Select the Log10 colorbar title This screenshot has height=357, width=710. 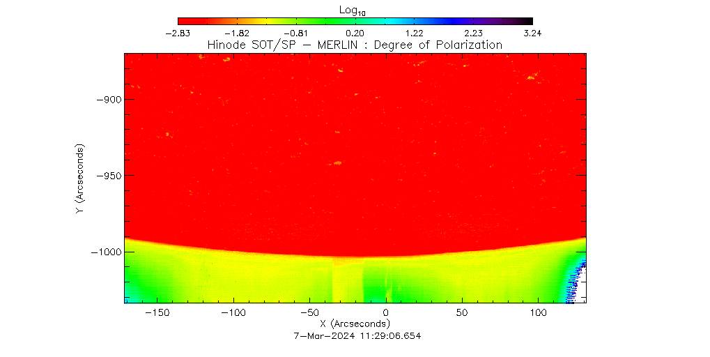pos(355,10)
